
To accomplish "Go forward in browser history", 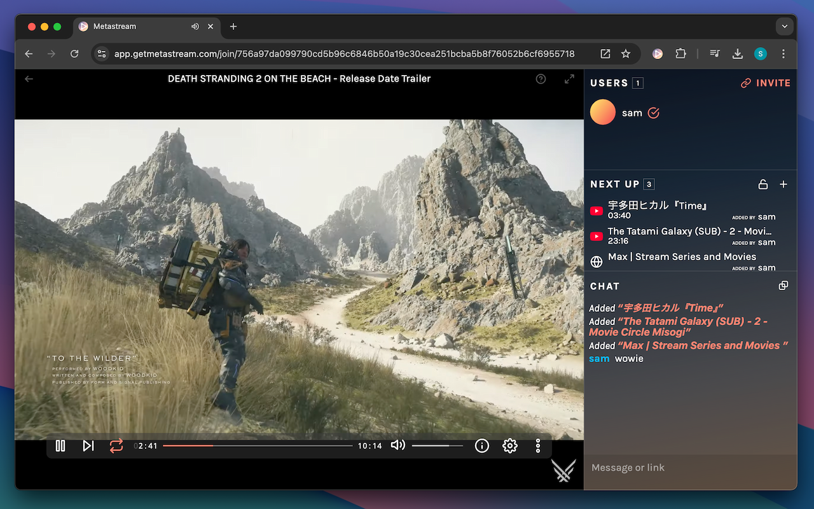I will click(x=52, y=54).
